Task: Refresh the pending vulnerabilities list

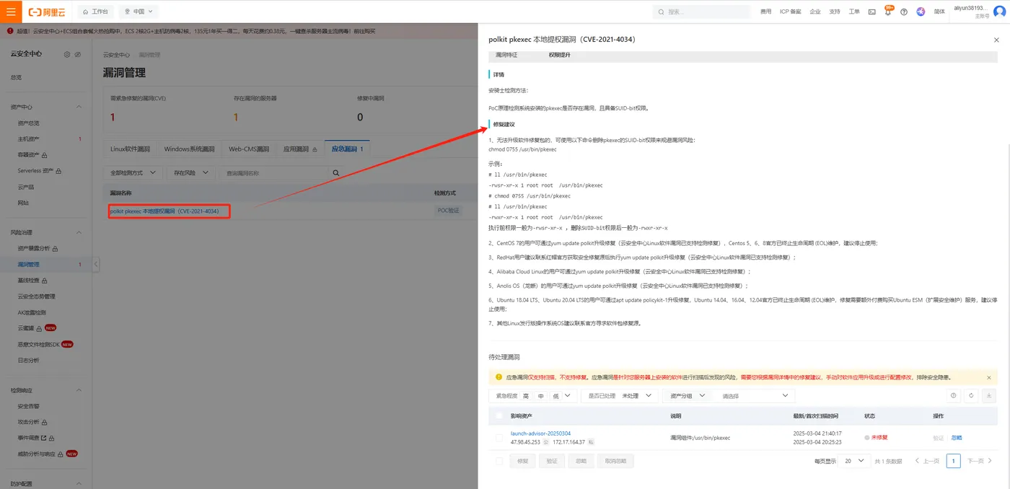Action: (971, 395)
